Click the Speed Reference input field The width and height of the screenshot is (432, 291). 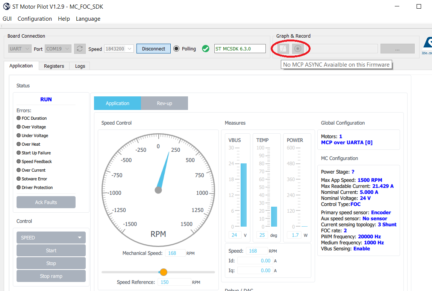(x=174, y=282)
